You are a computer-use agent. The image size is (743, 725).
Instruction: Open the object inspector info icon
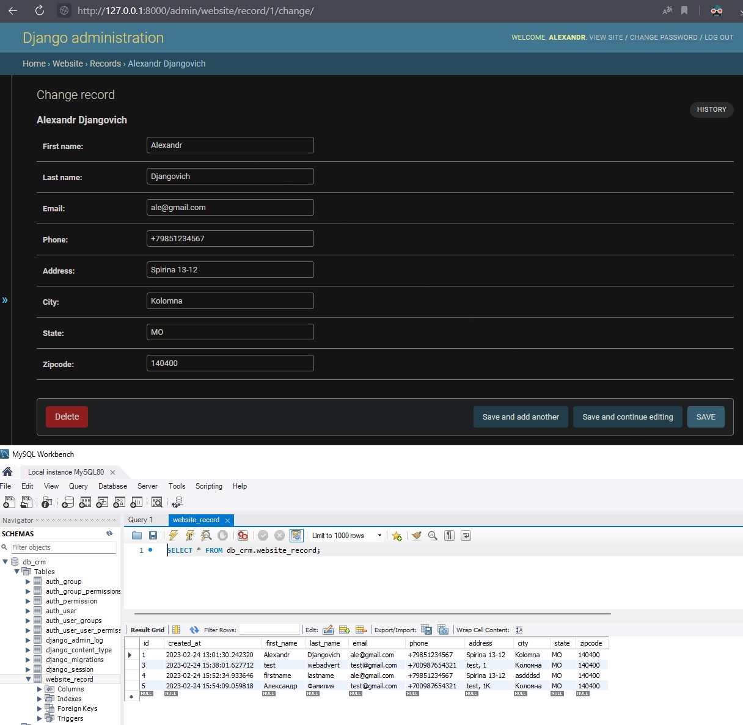pyautogui.click(x=46, y=502)
